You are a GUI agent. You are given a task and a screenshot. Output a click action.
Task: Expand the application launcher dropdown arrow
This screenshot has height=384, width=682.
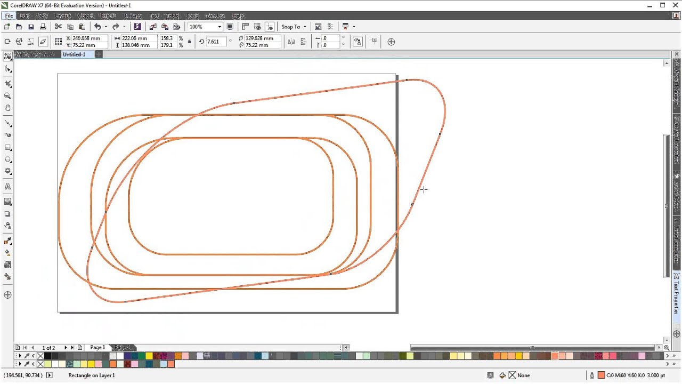354,27
